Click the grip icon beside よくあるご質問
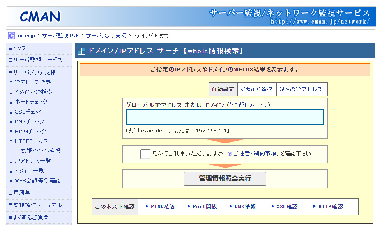 pyautogui.click(x=9, y=218)
